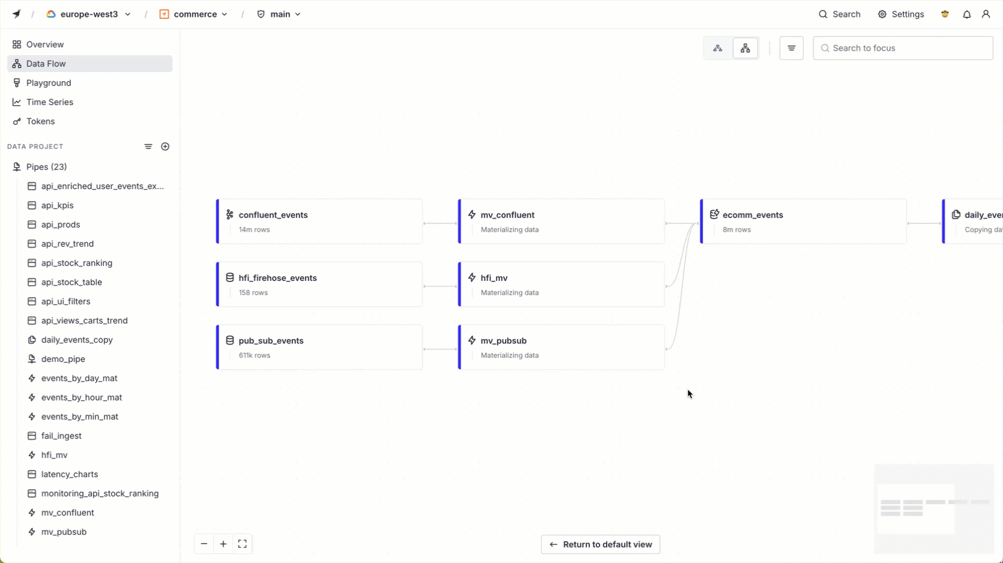
Task: Click the minimap thumbnail in bottom-right
Action: click(x=934, y=509)
